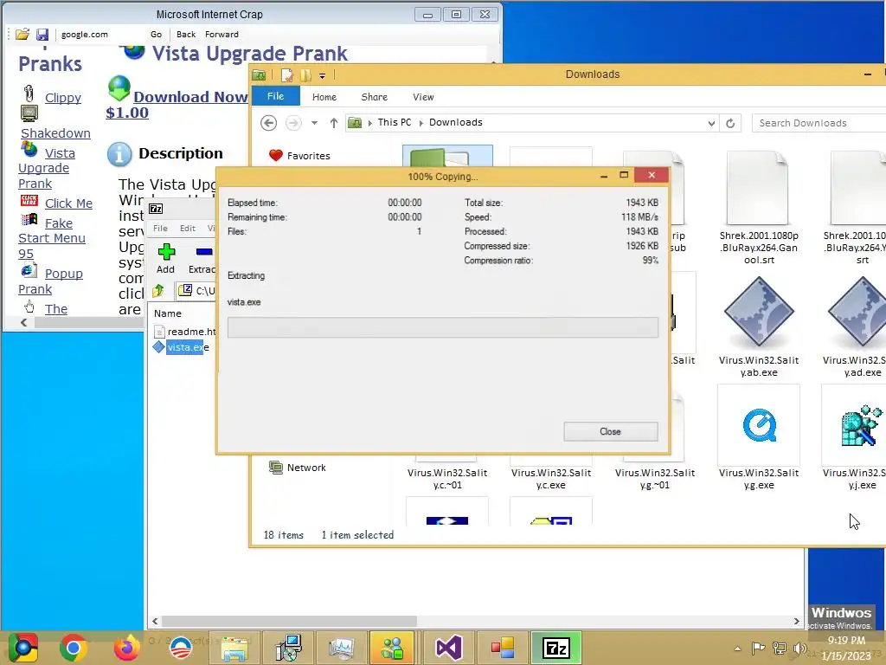Click the Explorer back arrow button
The image size is (886, 665).
click(268, 123)
